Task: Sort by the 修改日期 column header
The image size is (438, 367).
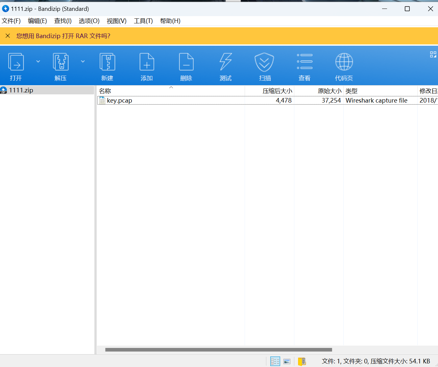Action: 428,91
